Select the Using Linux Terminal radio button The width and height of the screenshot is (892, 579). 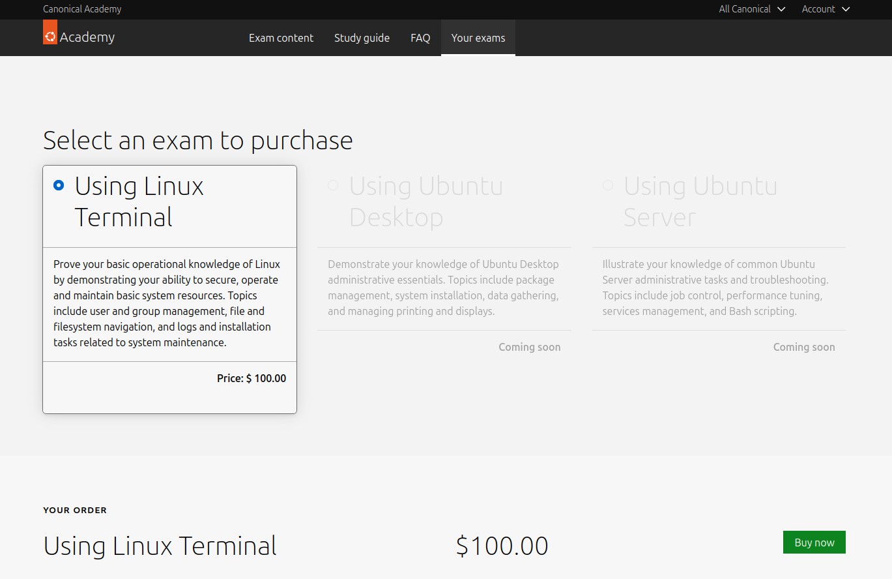[x=59, y=185]
